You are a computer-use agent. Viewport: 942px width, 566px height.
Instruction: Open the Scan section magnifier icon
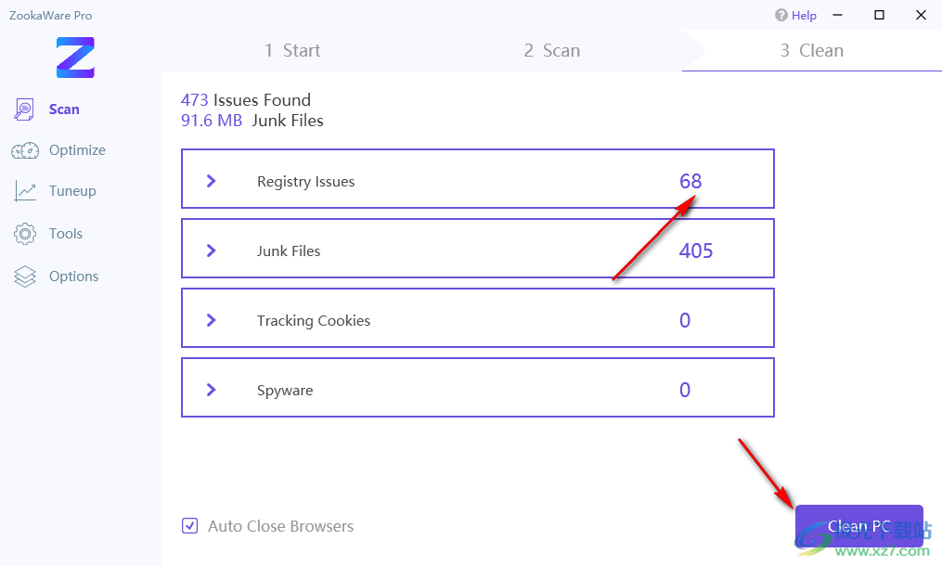[24, 109]
